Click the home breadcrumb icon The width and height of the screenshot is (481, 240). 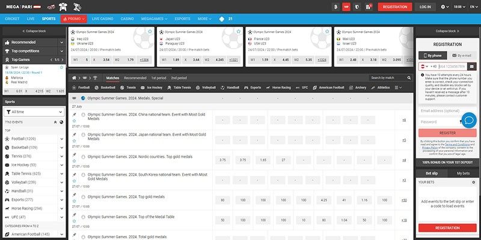[74, 78]
